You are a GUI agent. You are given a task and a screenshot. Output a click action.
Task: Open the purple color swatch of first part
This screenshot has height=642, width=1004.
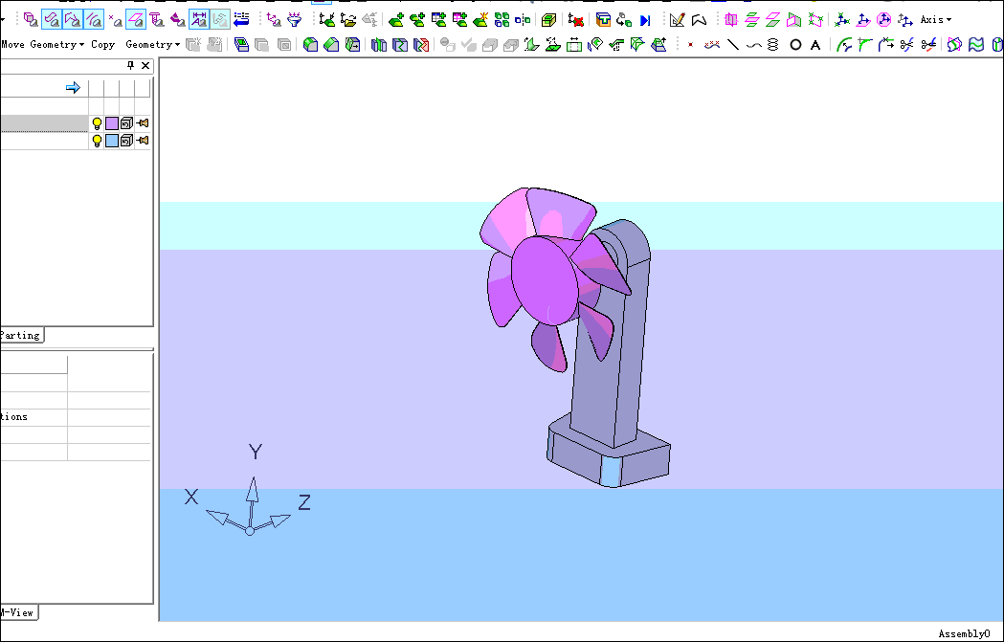(112, 123)
